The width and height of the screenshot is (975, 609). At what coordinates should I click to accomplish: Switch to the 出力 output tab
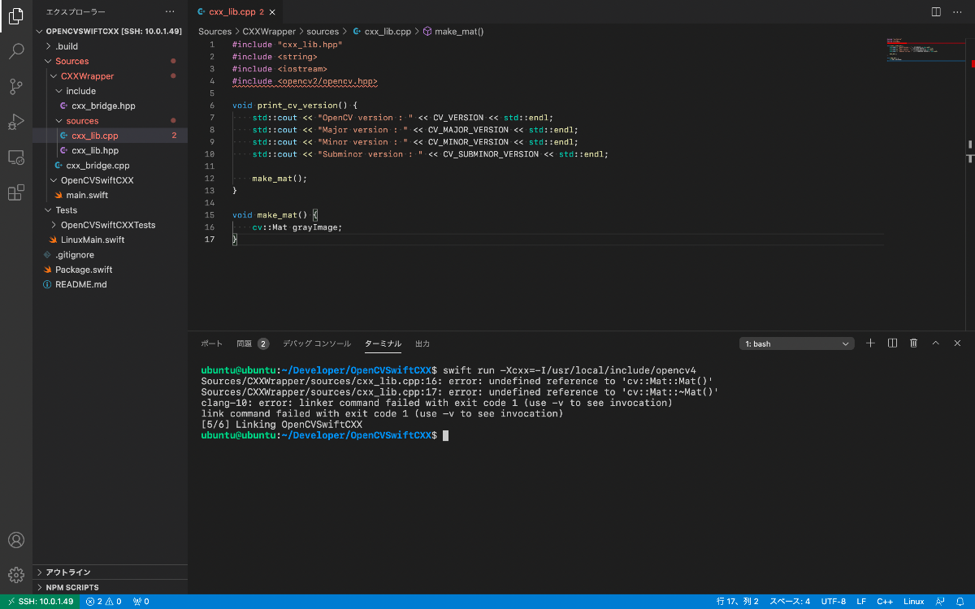422,343
